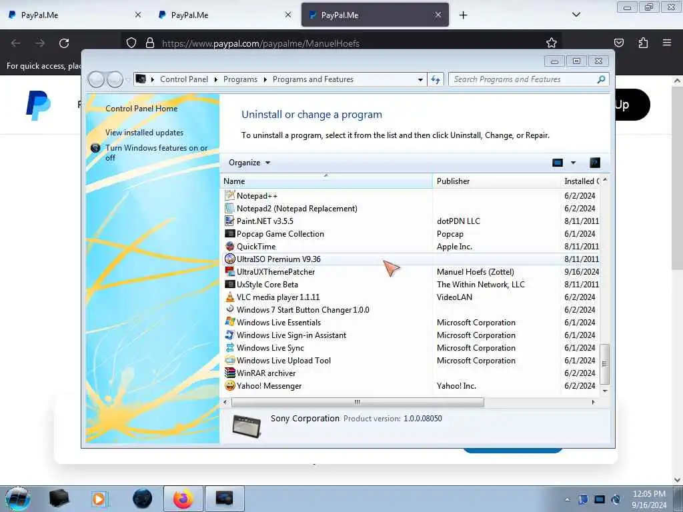Select the "Manuel Hoefs (Zottel)" publisher cell

[x=475, y=272]
